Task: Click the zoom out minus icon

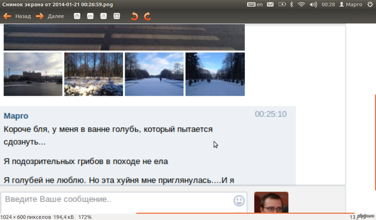Action: [90, 16]
